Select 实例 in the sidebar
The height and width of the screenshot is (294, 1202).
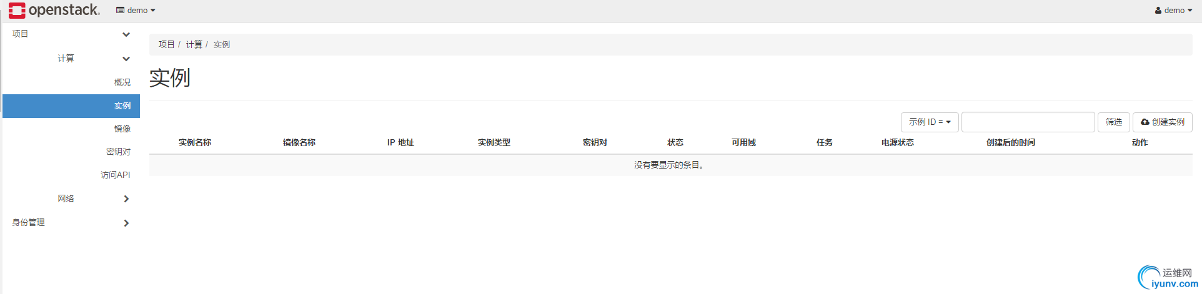pos(71,106)
